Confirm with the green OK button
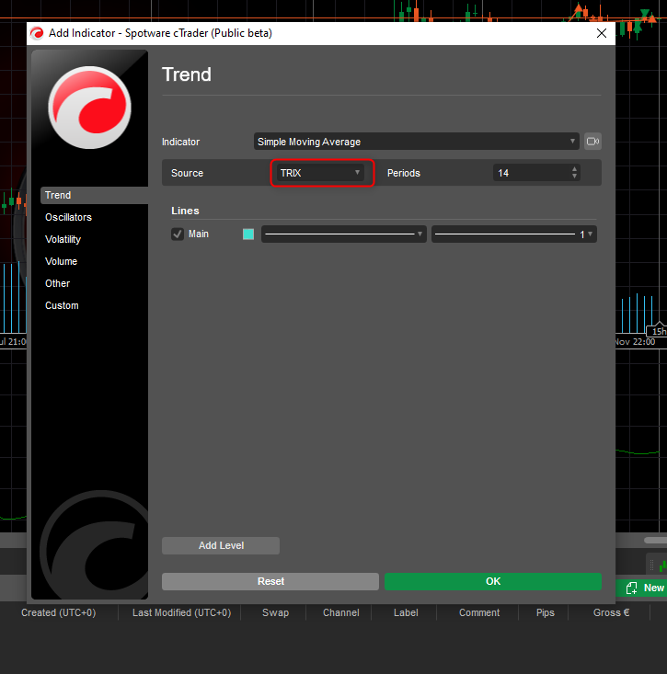 (x=492, y=581)
